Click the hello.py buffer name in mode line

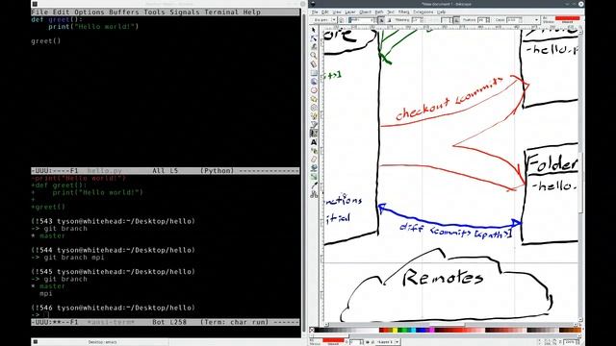[x=105, y=171]
